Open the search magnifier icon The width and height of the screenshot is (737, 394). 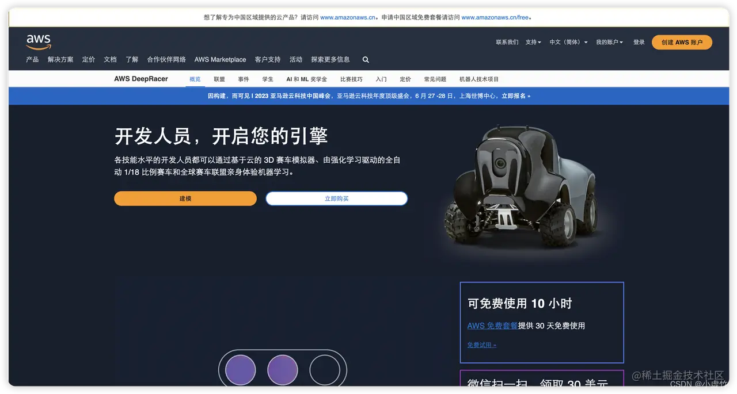pyautogui.click(x=365, y=59)
